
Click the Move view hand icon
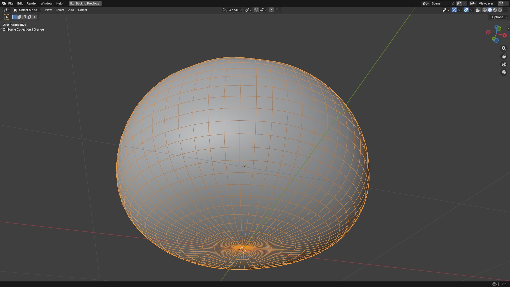click(504, 56)
